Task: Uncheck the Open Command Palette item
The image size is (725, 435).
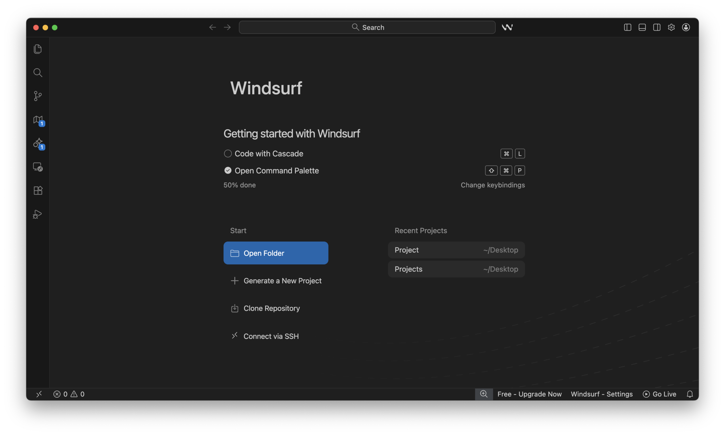Action: click(228, 170)
